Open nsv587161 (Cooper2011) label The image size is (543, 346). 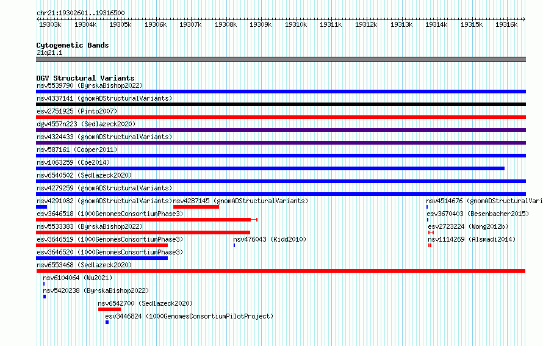point(77,150)
